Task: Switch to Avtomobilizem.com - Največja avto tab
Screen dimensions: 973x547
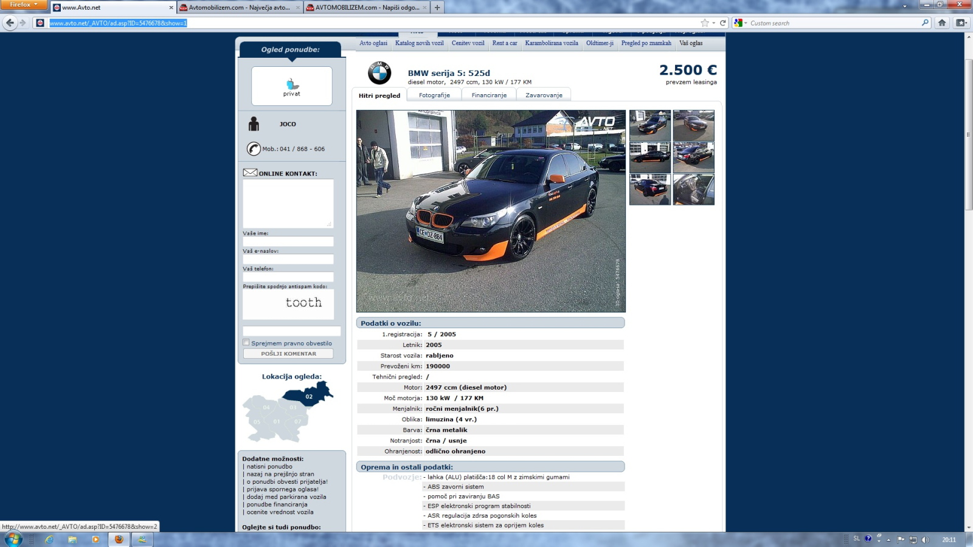Action: click(240, 8)
